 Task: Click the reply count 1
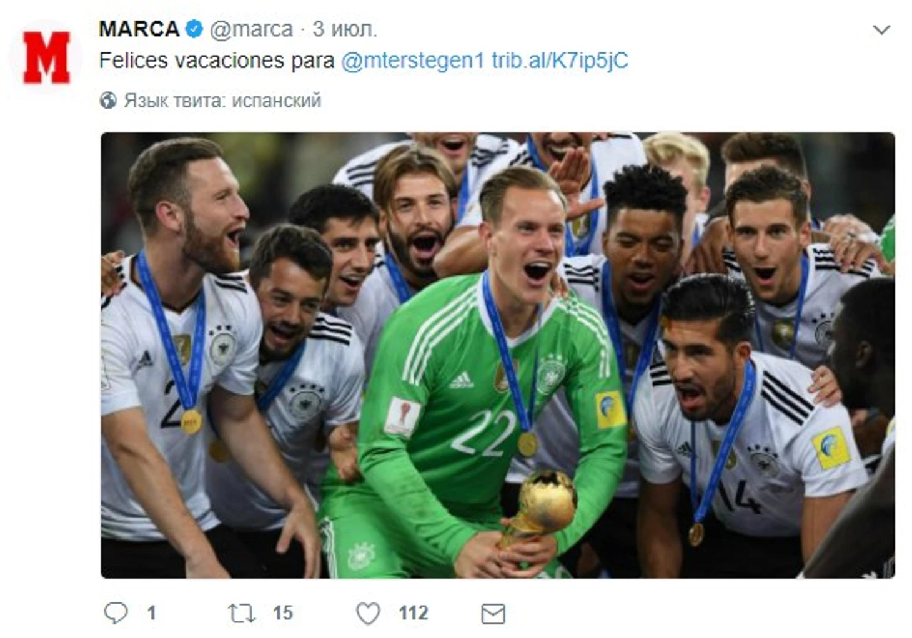click(151, 613)
